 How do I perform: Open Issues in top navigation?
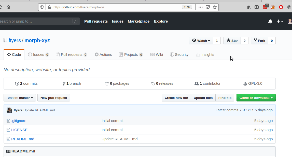[118, 21]
